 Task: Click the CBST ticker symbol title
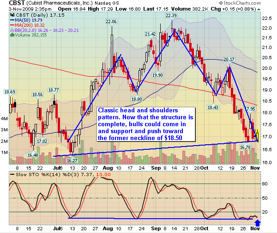(x=17, y=3)
